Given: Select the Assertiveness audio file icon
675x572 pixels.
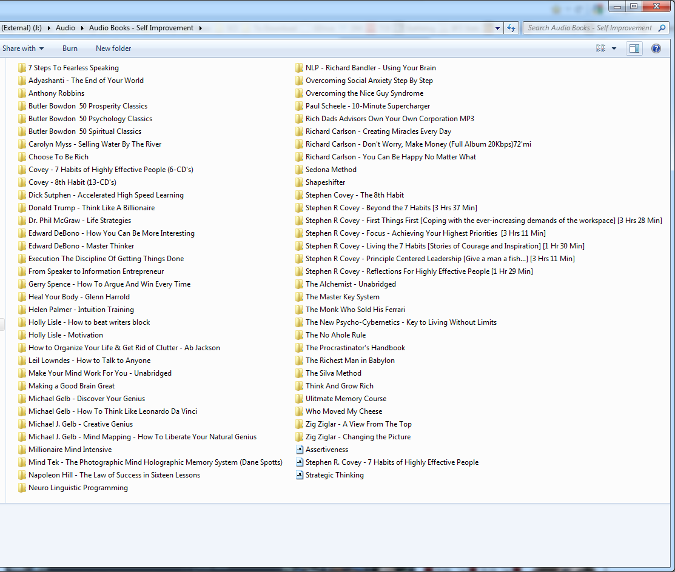Looking at the screenshot, I should coord(300,450).
